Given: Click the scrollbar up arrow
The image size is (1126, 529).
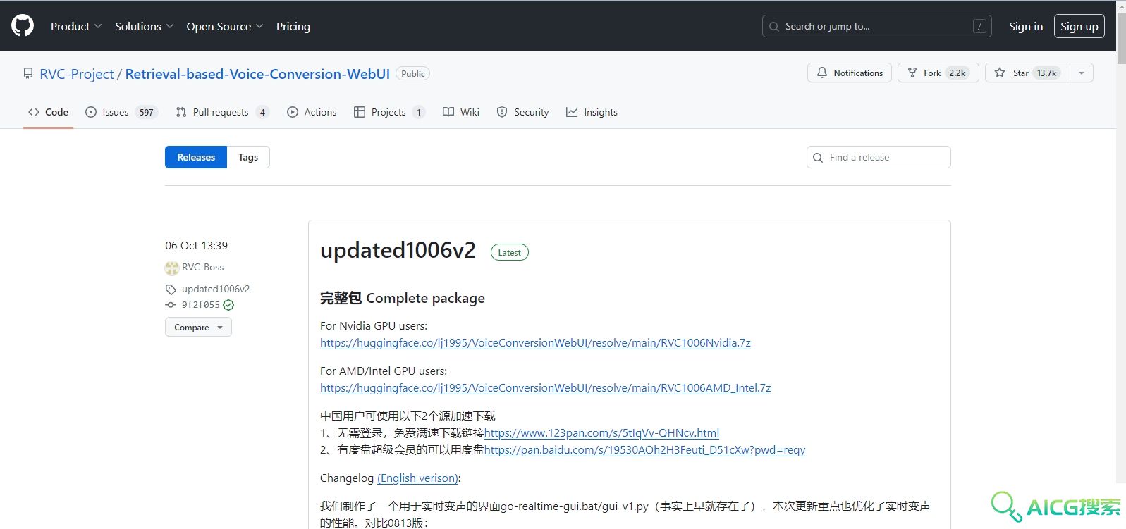Looking at the screenshot, I should (x=1121, y=5).
